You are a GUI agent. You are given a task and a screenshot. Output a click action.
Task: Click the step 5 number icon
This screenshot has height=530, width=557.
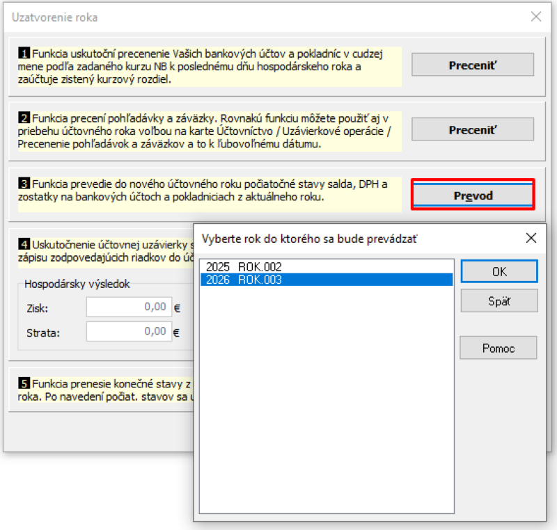pos(22,385)
